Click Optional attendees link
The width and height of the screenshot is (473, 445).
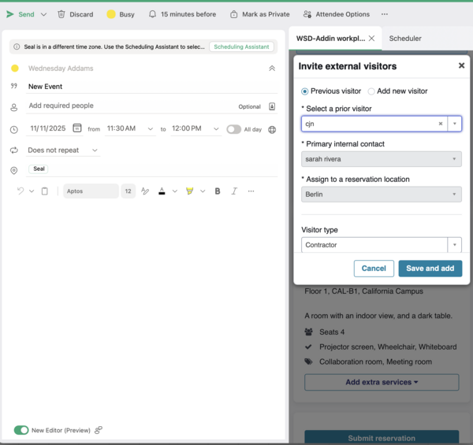(x=249, y=106)
